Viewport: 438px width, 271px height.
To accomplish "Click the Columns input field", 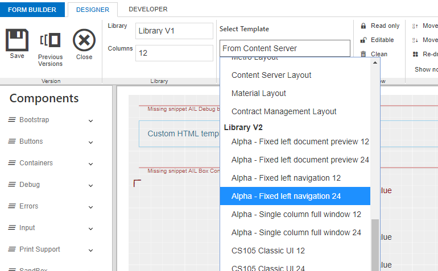I will click(x=174, y=53).
